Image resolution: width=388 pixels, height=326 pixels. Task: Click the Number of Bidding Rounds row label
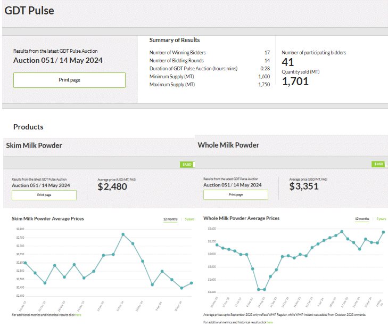pyautogui.click(x=176, y=60)
